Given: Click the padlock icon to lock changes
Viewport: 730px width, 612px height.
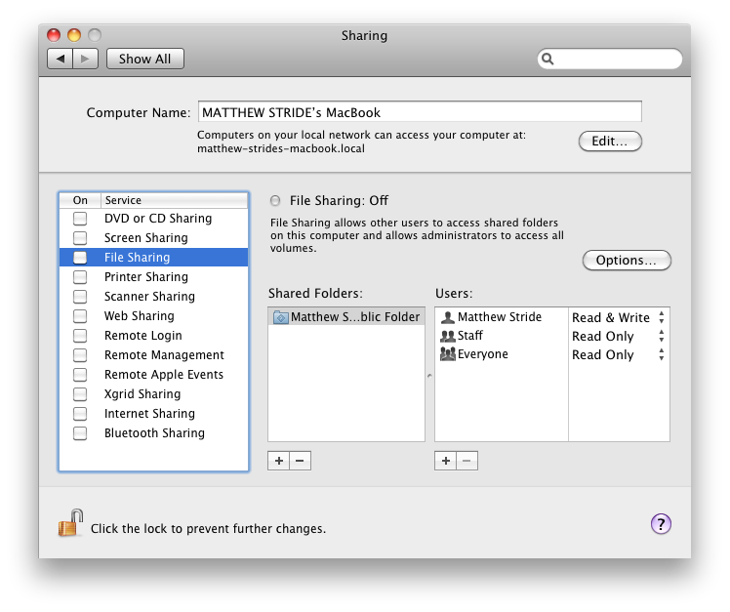Looking at the screenshot, I should 70,523.
